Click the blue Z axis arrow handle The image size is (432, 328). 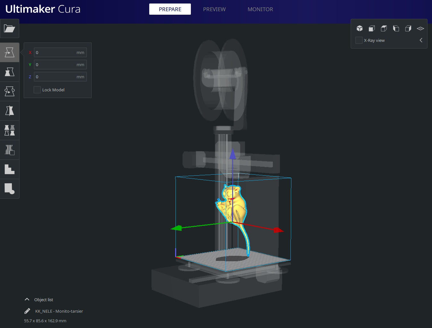click(x=233, y=154)
